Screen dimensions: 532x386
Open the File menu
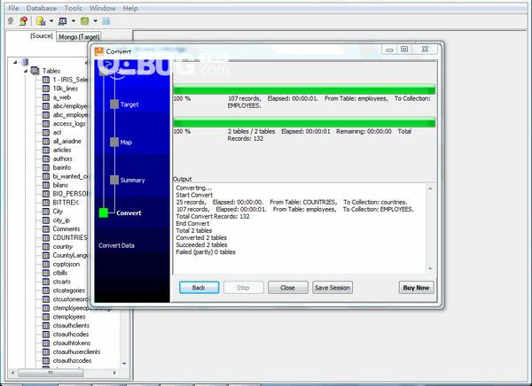tap(13, 8)
